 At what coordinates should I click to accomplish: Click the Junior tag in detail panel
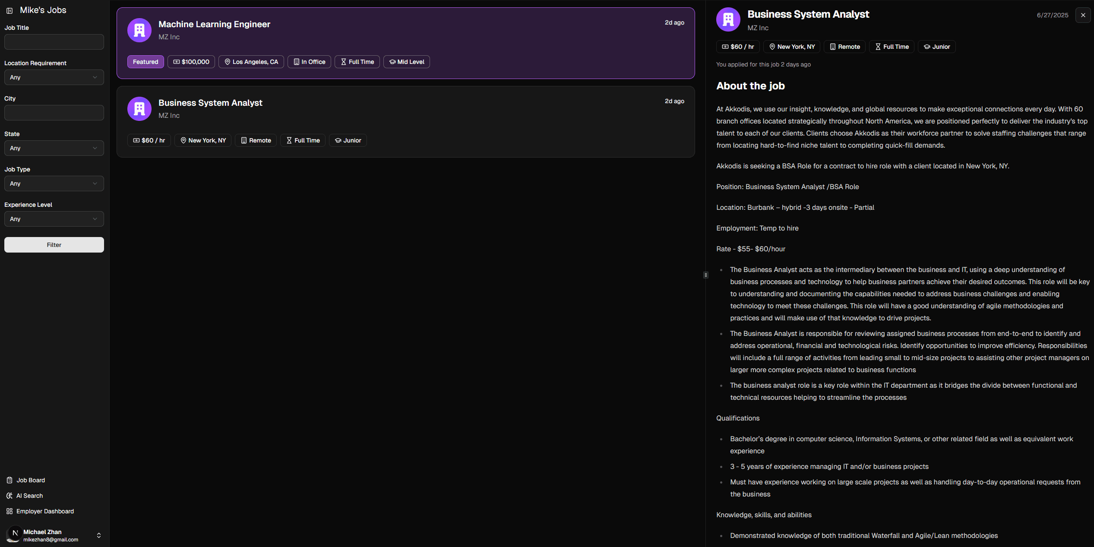[x=937, y=47]
